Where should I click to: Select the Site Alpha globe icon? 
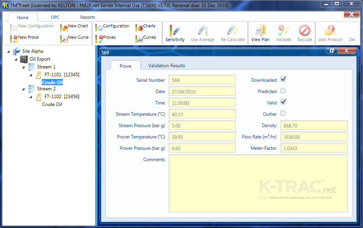pyautogui.click(x=16, y=51)
